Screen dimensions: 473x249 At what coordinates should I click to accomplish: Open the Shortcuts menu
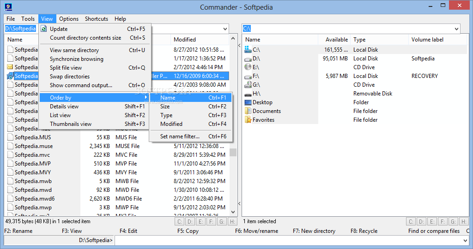(x=97, y=18)
